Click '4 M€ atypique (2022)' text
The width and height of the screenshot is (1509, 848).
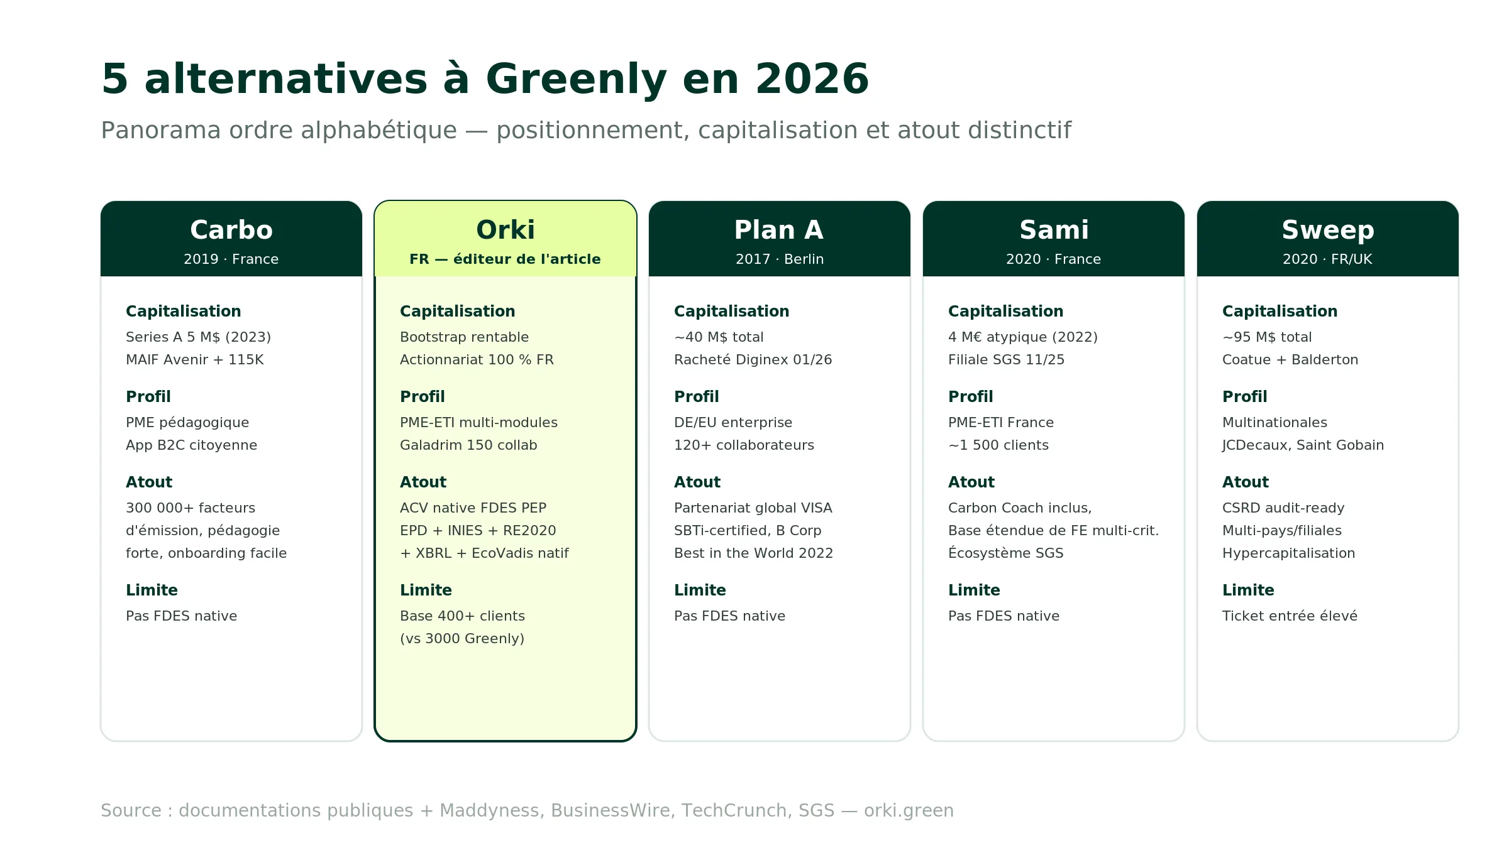(1023, 337)
